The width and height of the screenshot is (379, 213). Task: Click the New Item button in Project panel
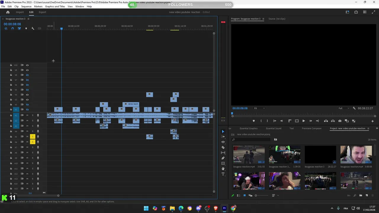[x=367, y=195]
